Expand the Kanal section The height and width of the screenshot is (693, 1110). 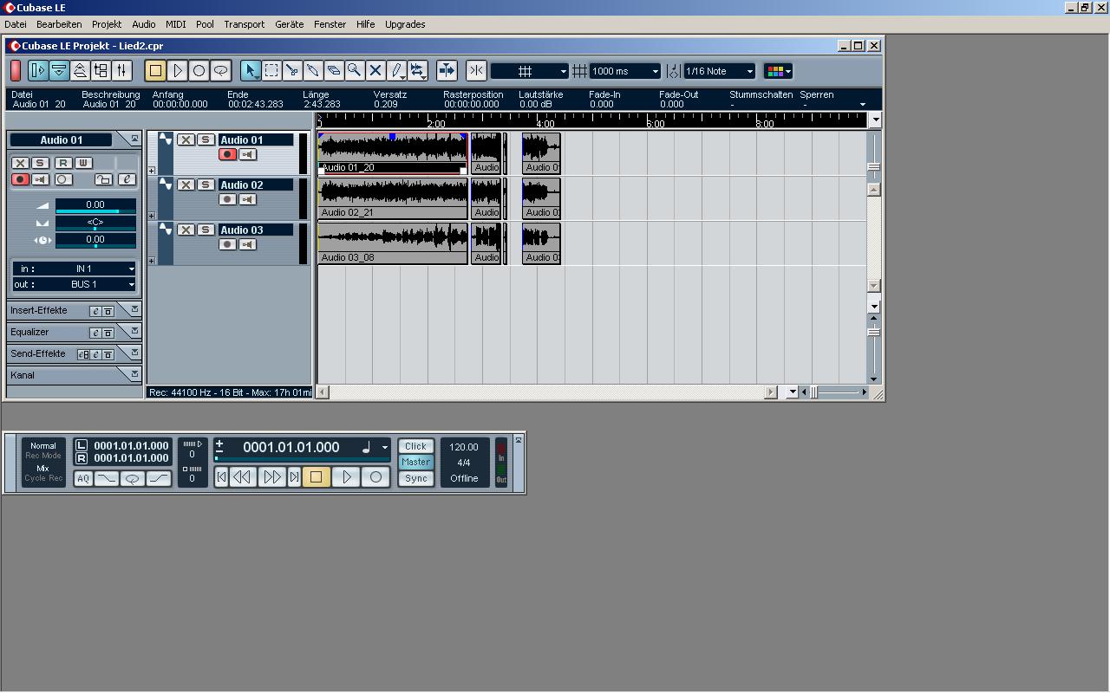click(x=134, y=374)
